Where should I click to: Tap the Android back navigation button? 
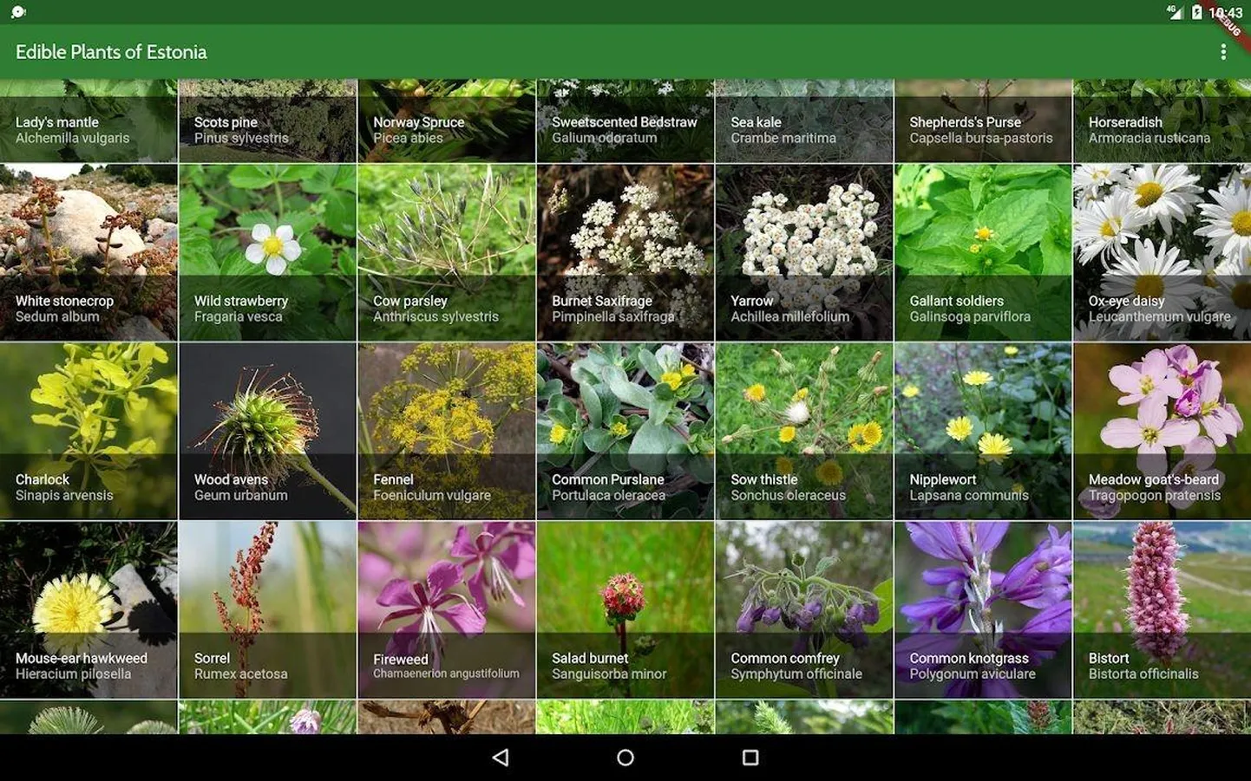tap(501, 758)
